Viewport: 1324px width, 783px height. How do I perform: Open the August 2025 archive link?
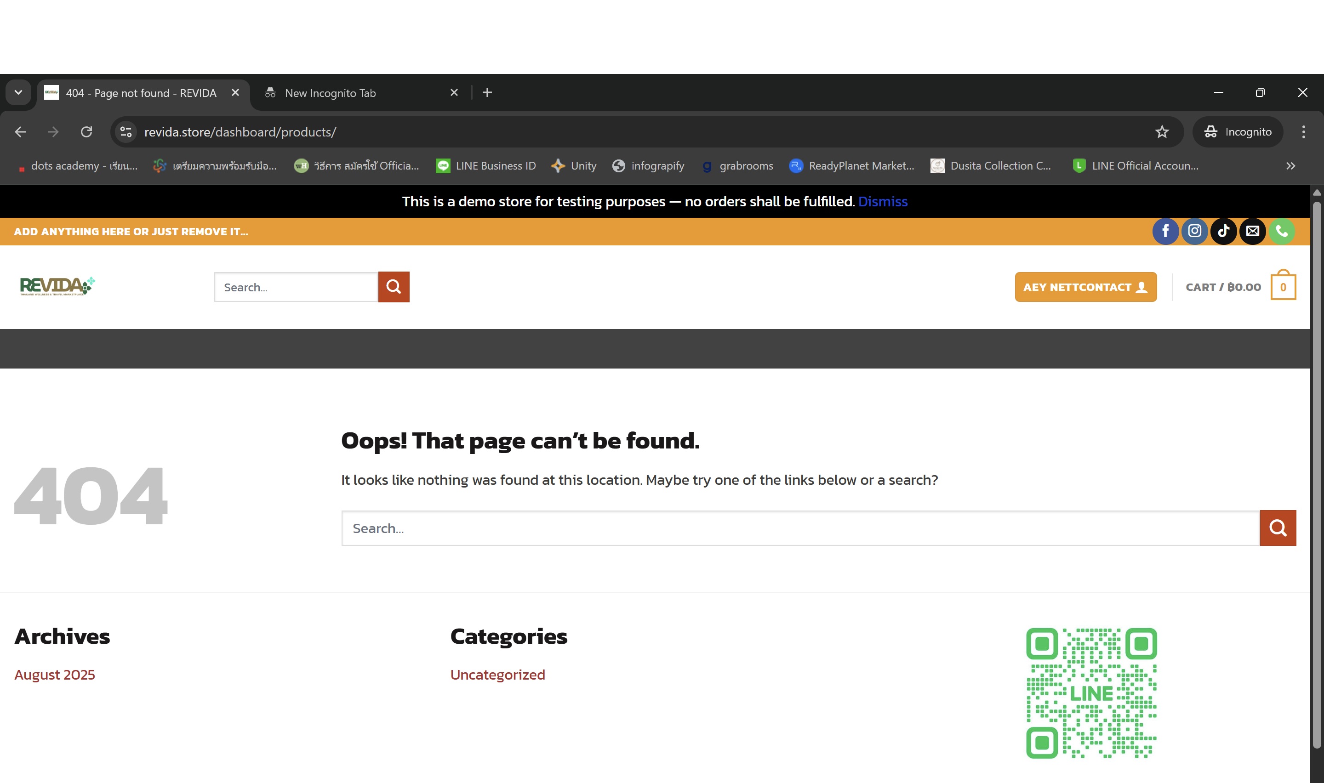(x=54, y=675)
